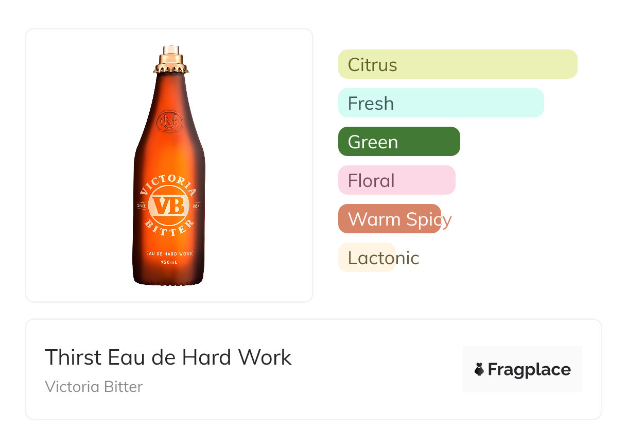Select the Lactonic accord bar
627x445 pixels.
point(367,258)
